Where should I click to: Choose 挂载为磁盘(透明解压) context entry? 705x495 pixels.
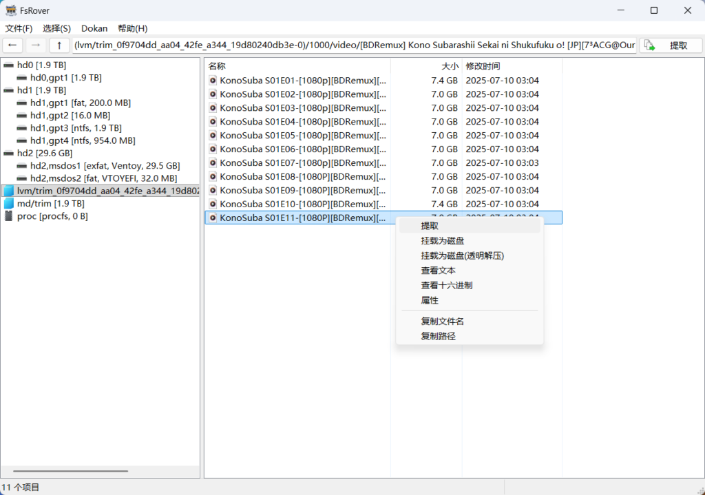(470, 255)
